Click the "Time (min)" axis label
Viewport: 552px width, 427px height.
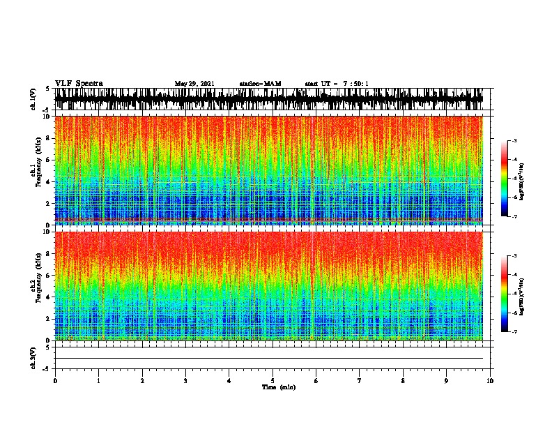pyautogui.click(x=279, y=387)
